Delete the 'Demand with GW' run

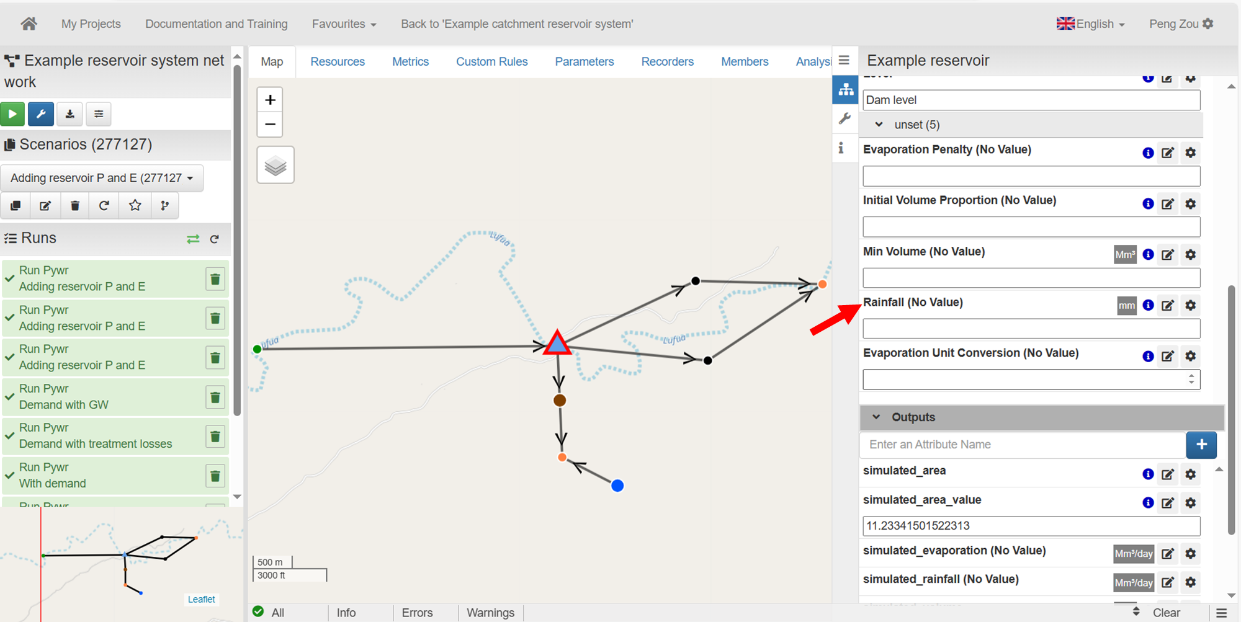pyautogui.click(x=215, y=397)
